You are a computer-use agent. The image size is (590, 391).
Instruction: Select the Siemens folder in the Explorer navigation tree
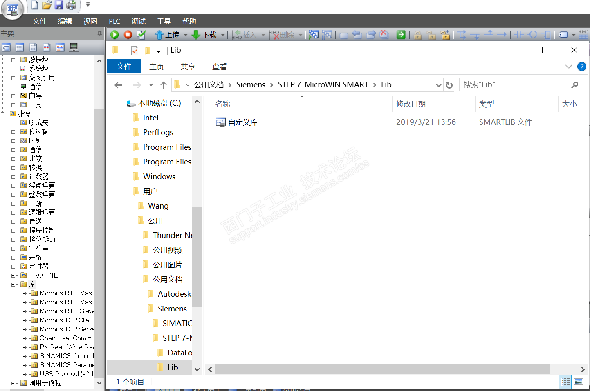click(x=172, y=309)
